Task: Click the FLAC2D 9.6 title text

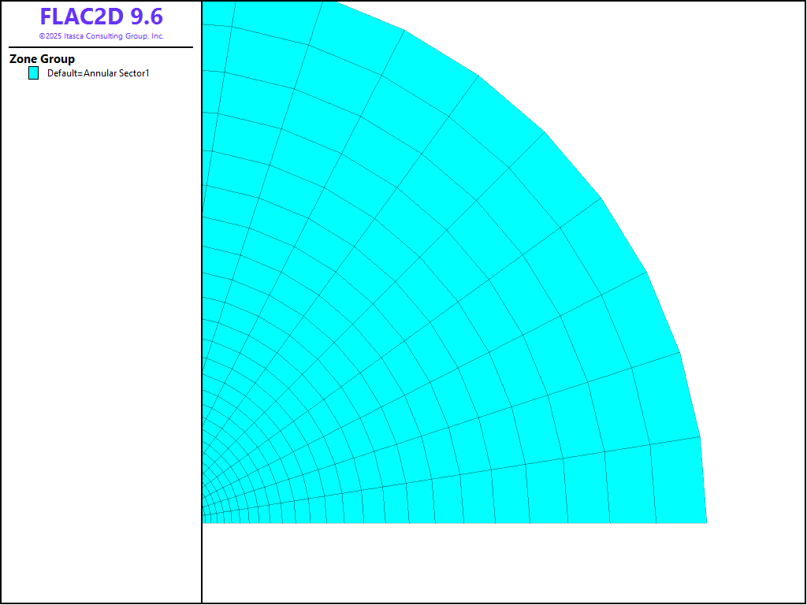Action: [x=101, y=17]
